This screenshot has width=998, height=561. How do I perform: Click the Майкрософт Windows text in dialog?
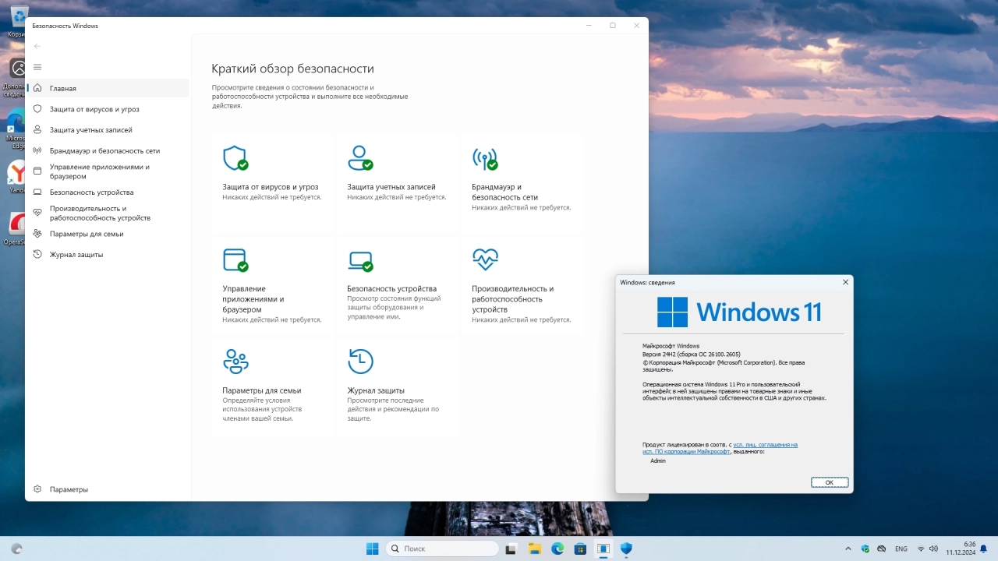coord(671,346)
